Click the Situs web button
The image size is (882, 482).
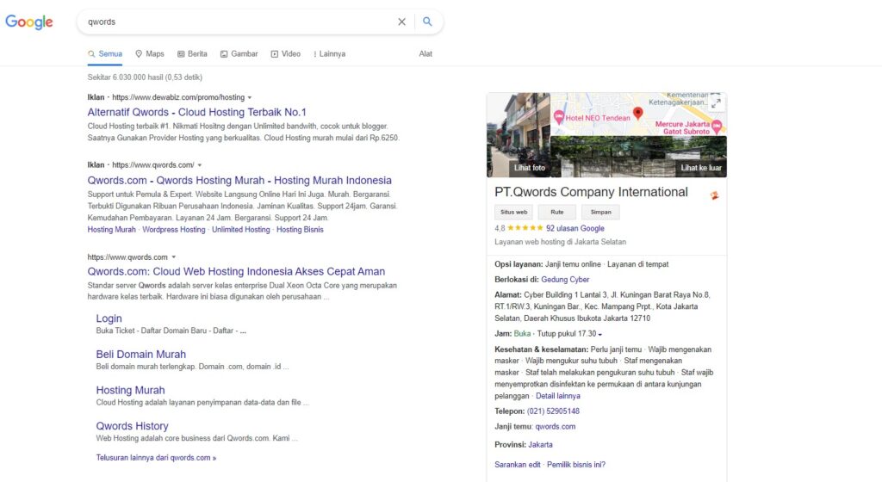514,212
